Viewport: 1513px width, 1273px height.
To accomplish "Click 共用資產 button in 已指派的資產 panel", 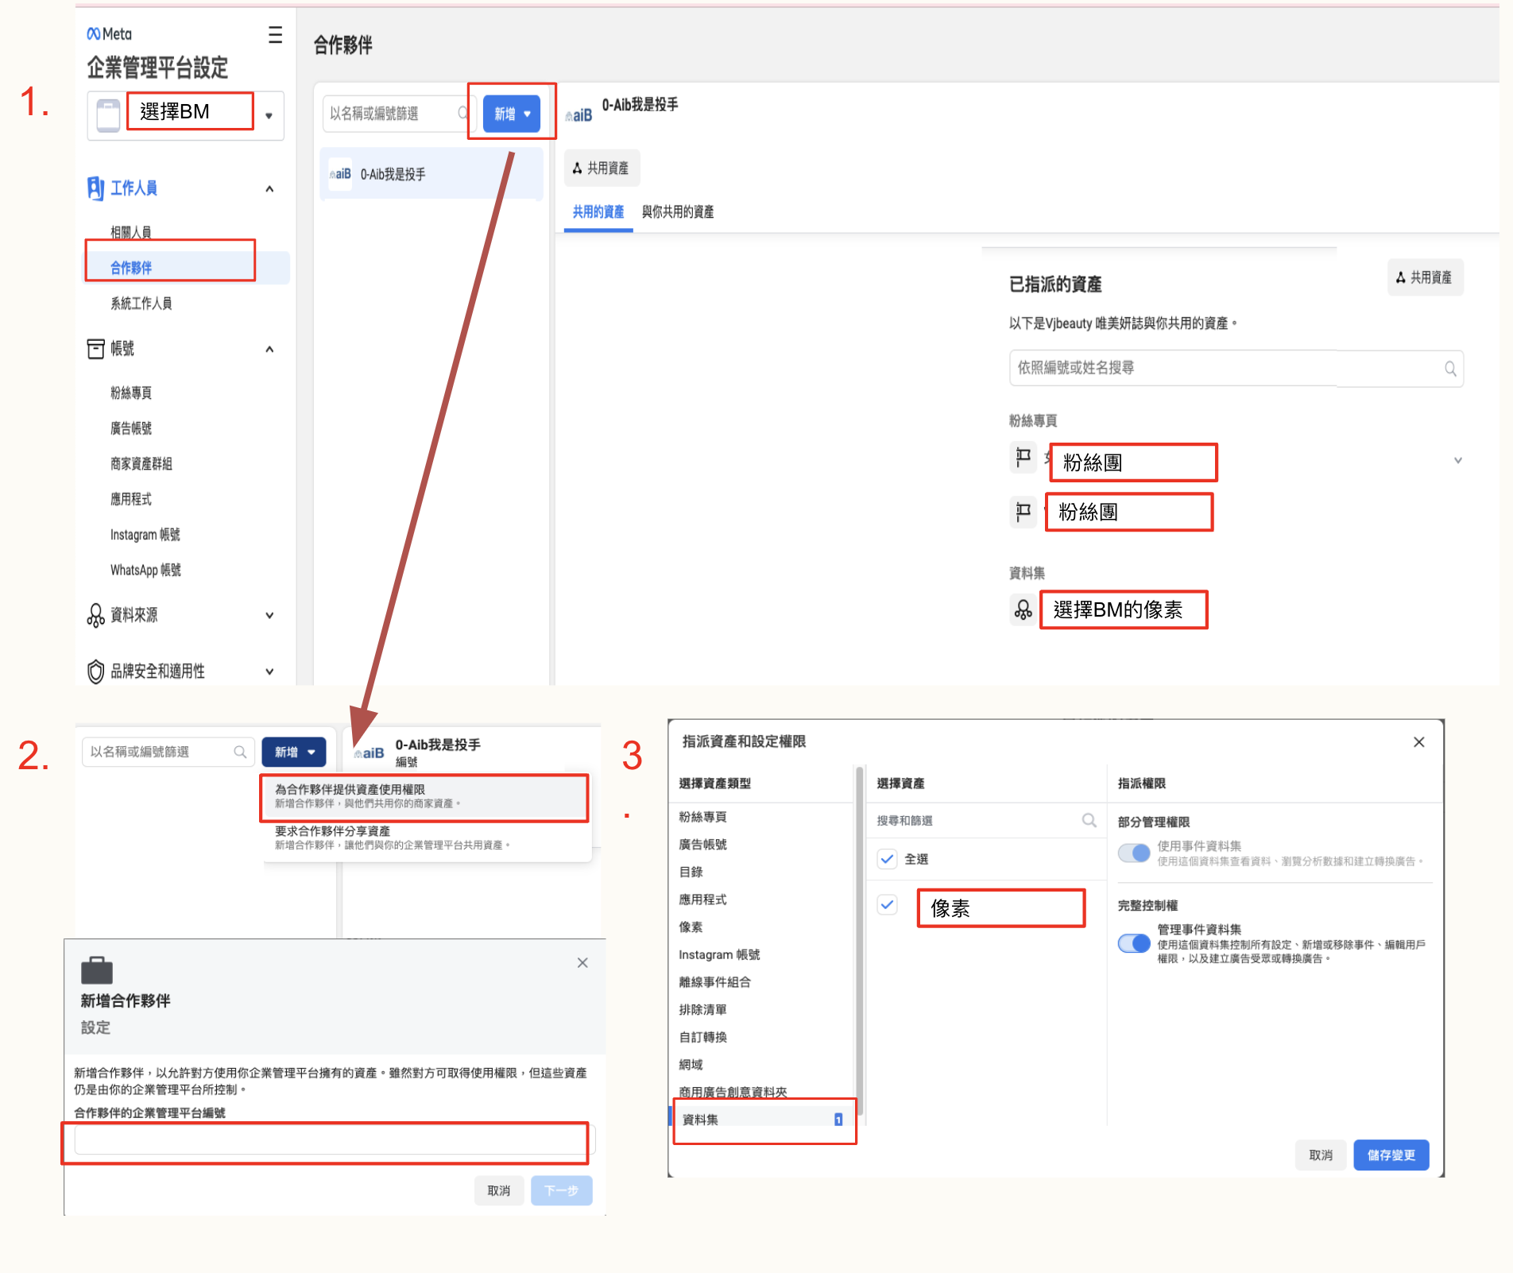I will point(1425,277).
